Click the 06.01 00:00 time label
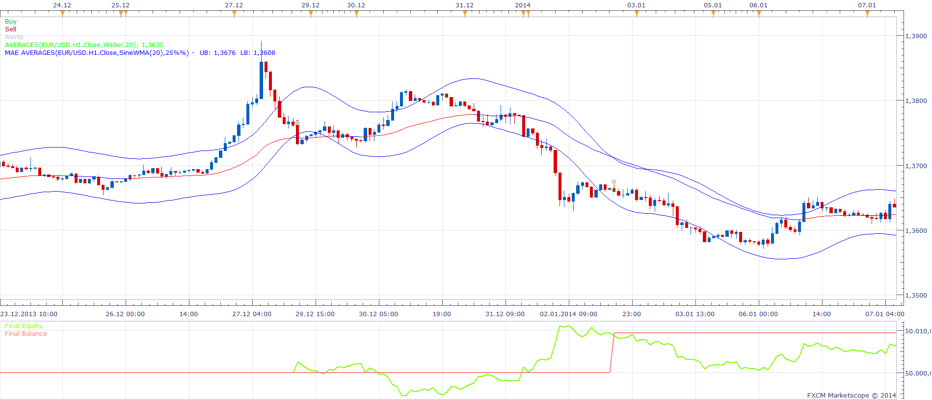The height and width of the screenshot is (400, 932). [x=758, y=314]
